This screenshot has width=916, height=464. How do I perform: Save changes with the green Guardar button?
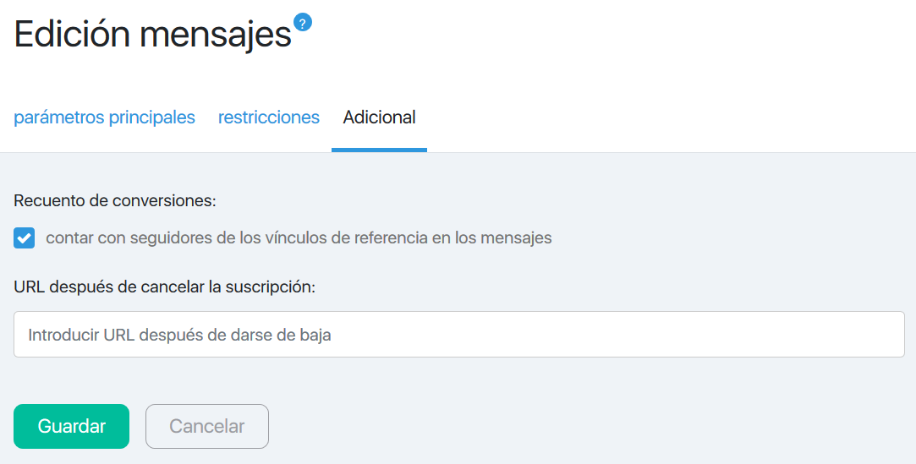[71, 426]
